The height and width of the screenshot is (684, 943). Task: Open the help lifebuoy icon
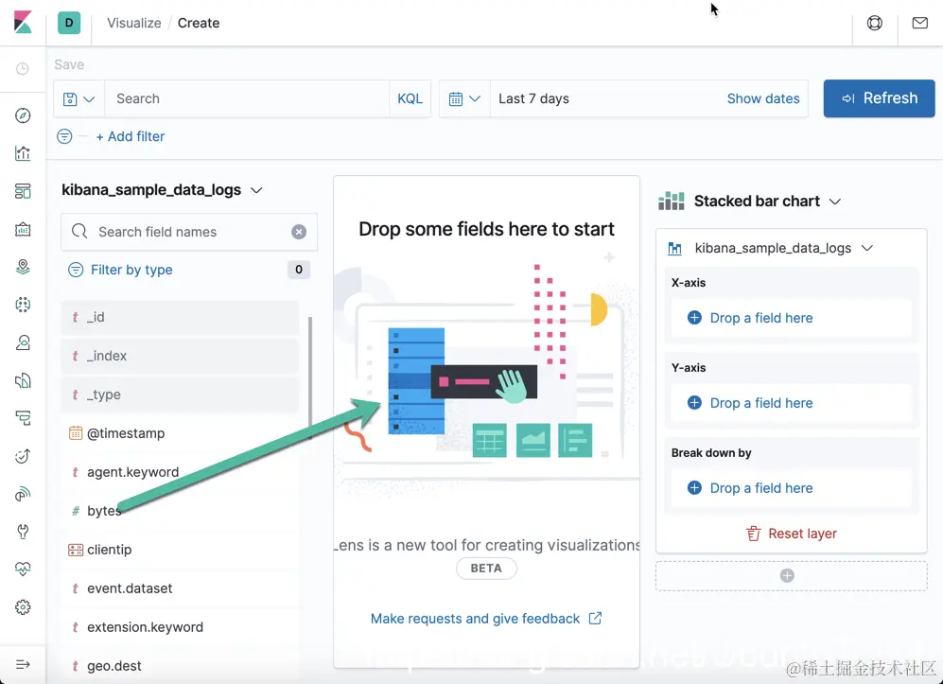point(875,23)
